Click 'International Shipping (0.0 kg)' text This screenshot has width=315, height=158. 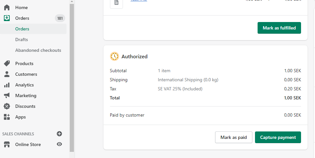pyautogui.click(x=188, y=80)
